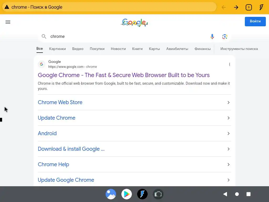Open the Google hamburger menu
This screenshot has height=202, width=269.
click(8, 22)
